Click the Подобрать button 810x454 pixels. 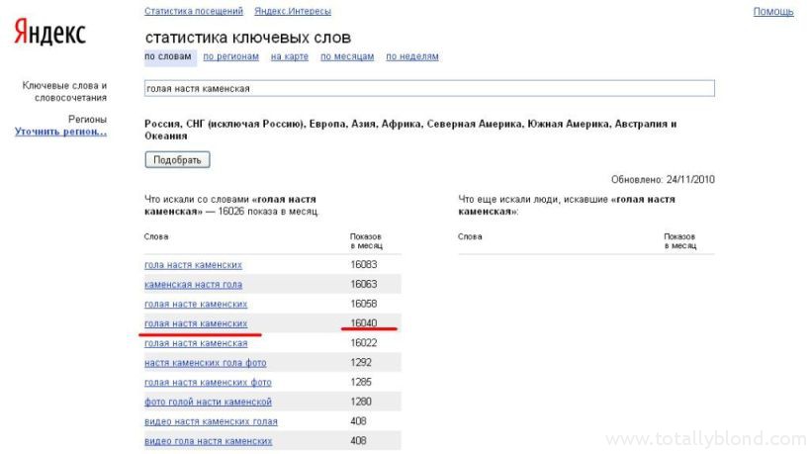[177, 159]
